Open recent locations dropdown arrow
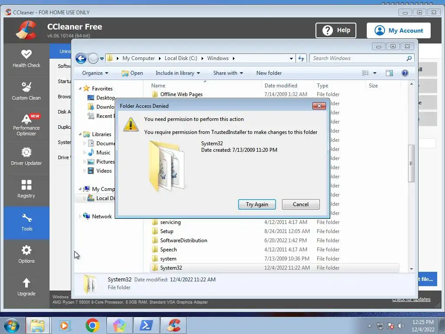This screenshot has width=445, height=334. 102,59
